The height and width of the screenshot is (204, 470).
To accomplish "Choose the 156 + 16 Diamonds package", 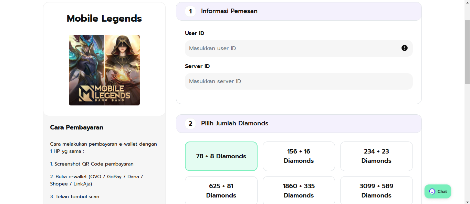I will [x=299, y=156].
